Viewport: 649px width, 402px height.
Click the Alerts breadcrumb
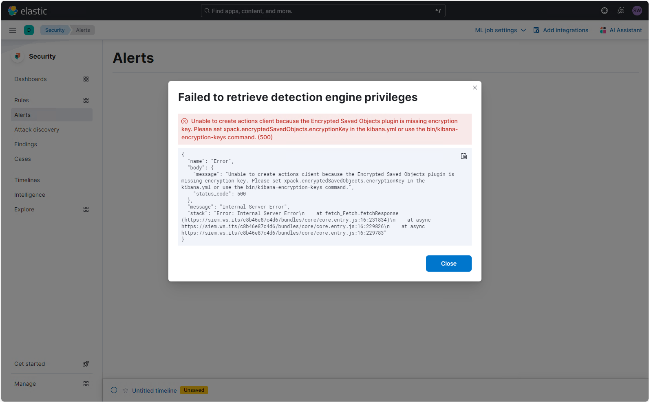83,30
